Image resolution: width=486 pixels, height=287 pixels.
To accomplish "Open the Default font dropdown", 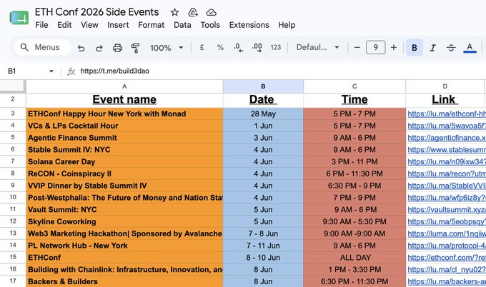I will tap(317, 47).
